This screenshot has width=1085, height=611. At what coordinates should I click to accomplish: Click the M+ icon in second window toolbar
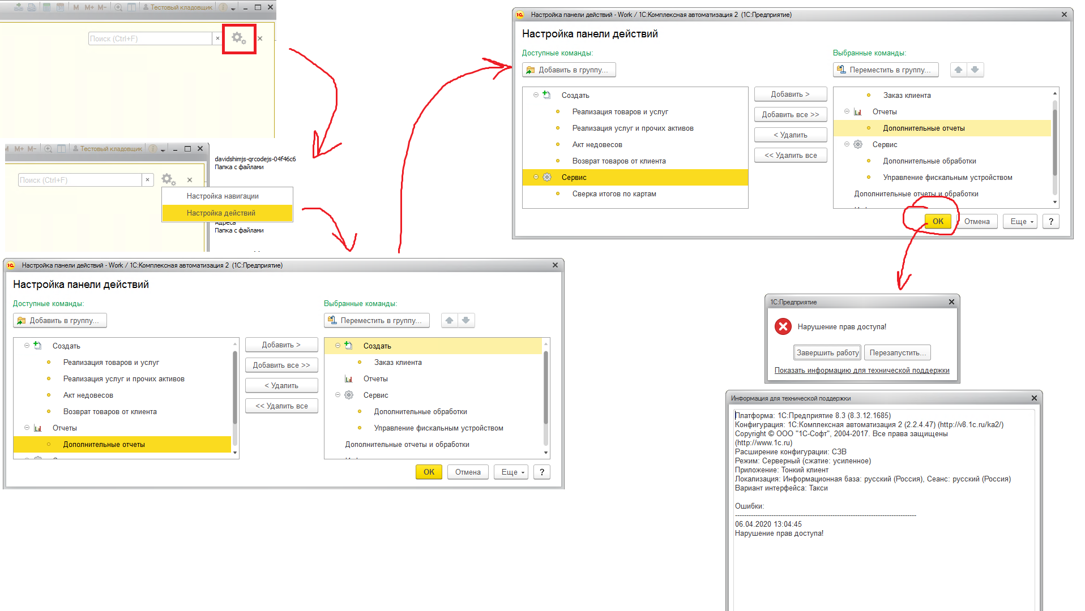pyautogui.click(x=19, y=149)
